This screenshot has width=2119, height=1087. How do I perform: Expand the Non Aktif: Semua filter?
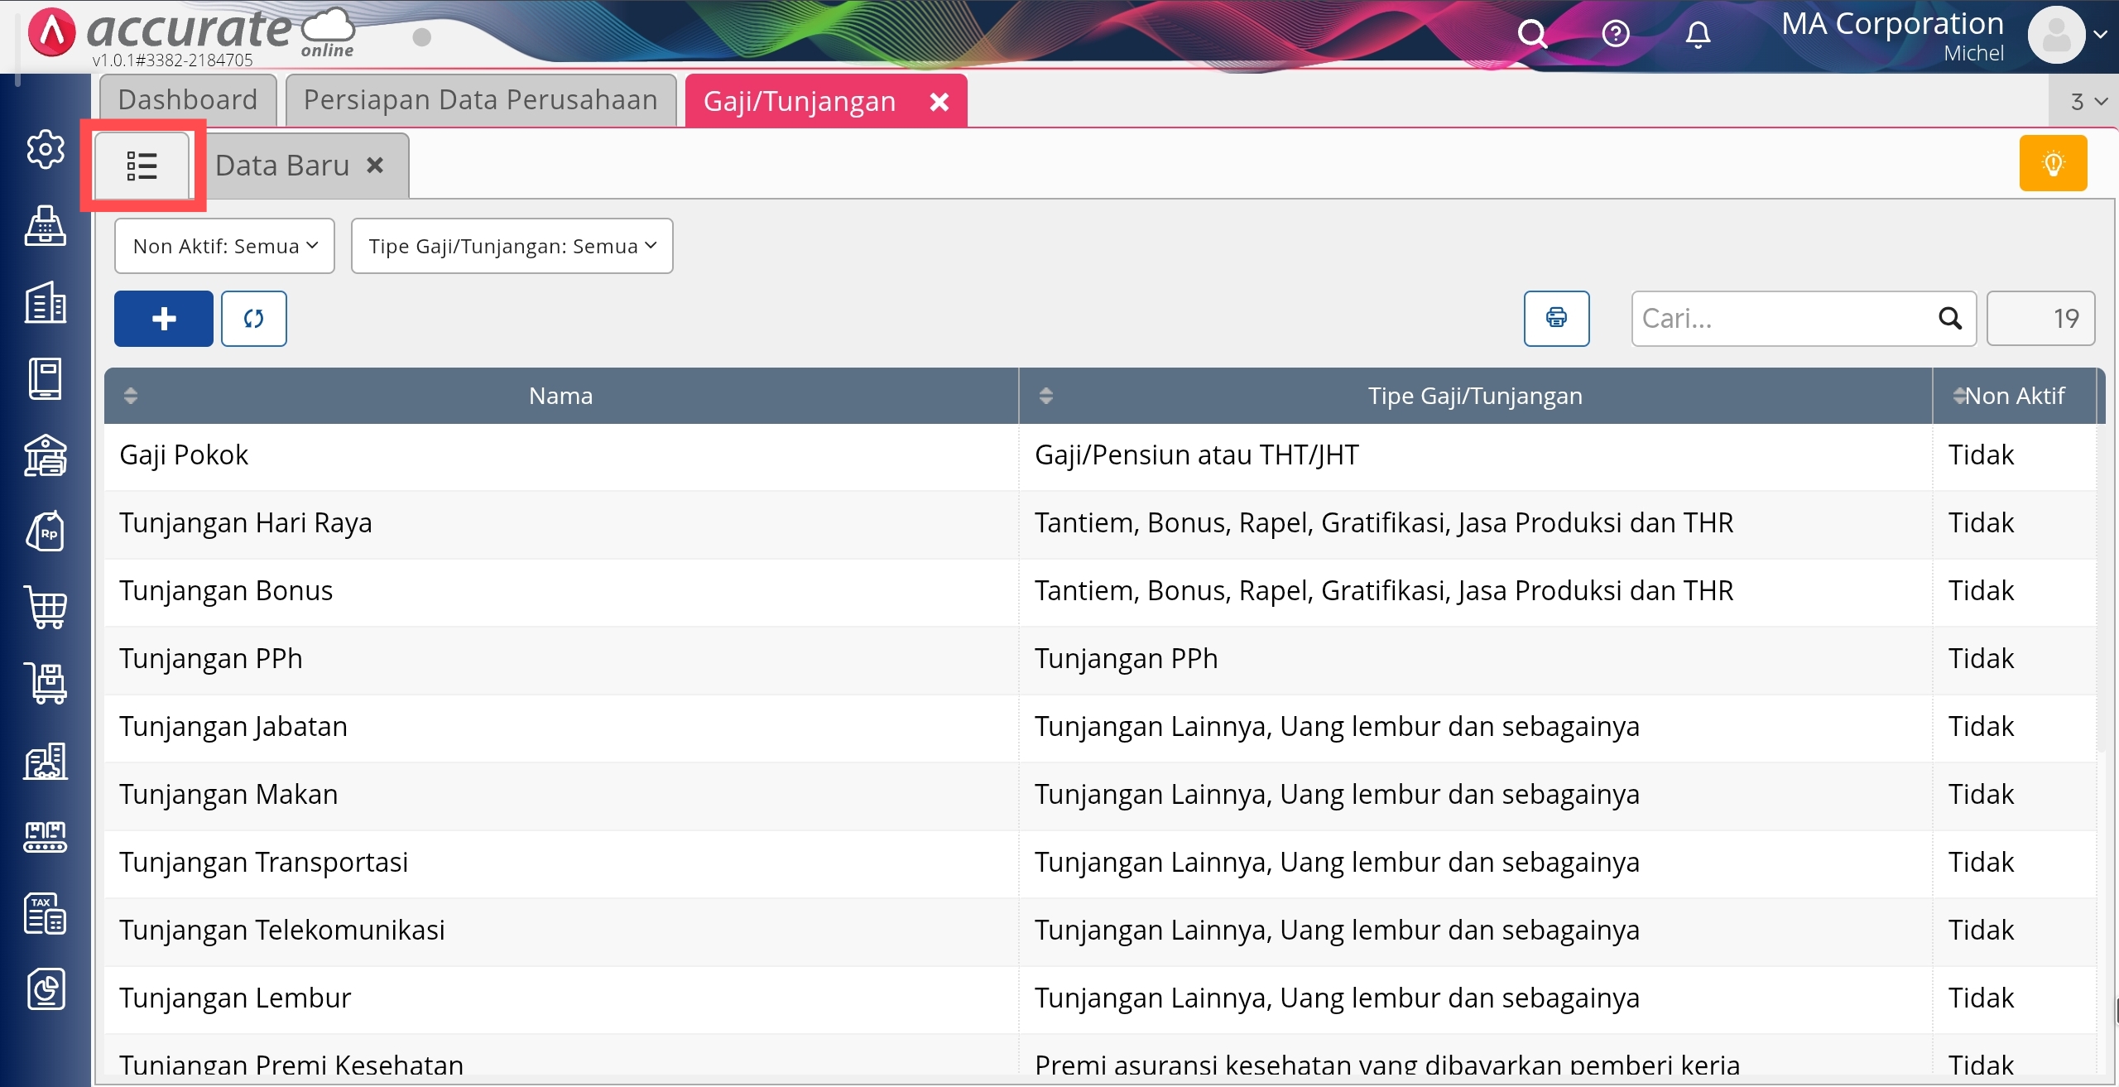[x=224, y=246]
